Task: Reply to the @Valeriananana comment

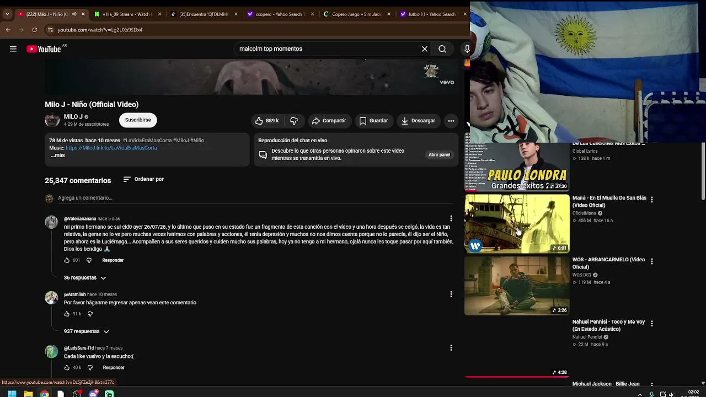Action: pyautogui.click(x=113, y=260)
